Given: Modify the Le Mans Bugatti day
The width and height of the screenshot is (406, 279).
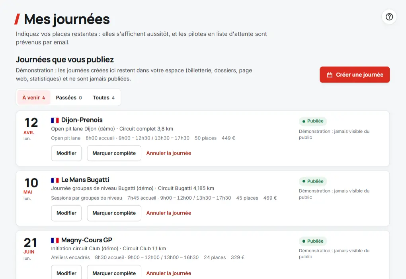Looking at the screenshot, I should tap(66, 213).
